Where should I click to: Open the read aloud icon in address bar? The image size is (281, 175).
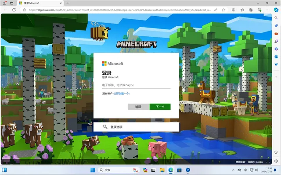pyautogui.click(x=216, y=10)
